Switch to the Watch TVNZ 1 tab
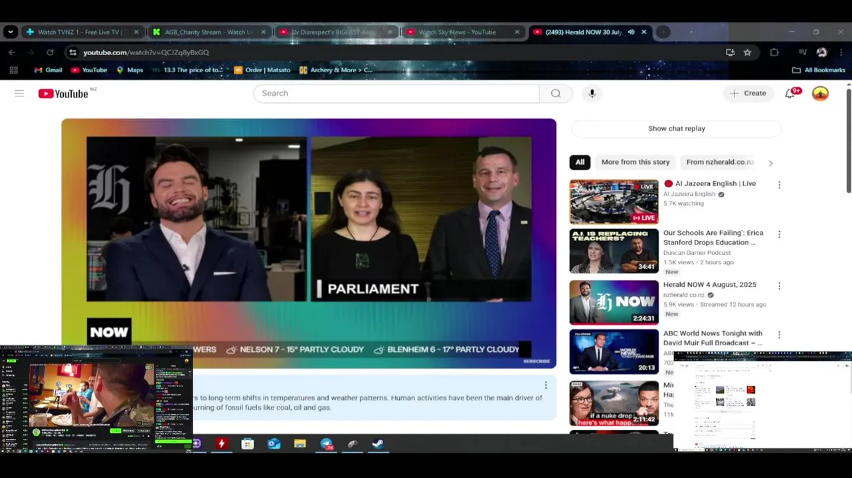 point(83,32)
